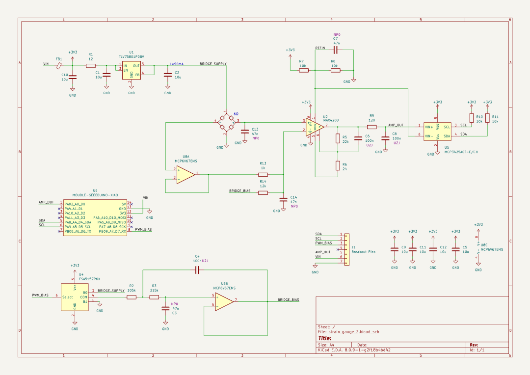Select BRIDGE_BIAS label at the U8B output
The width and height of the screenshot is (530, 375).
point(289,299)
